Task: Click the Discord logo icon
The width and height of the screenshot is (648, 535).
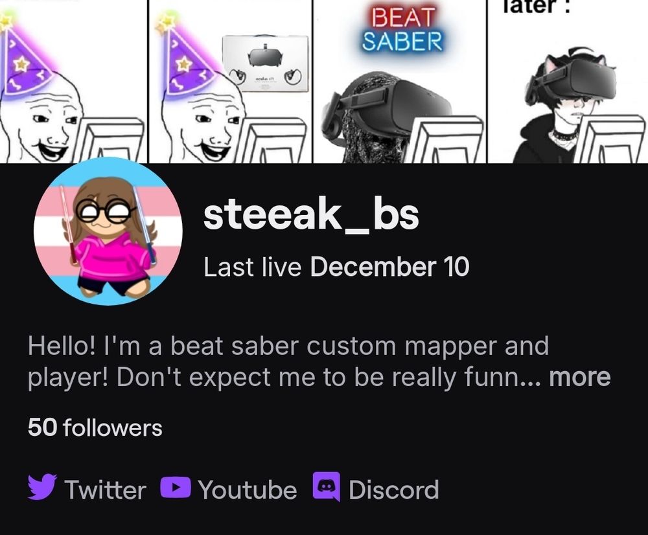Action: coord(327,486)
